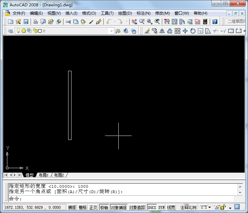Toggle DYN dynamic input
The width and height of the screenshot is (248, 213).
click(162, 207)
